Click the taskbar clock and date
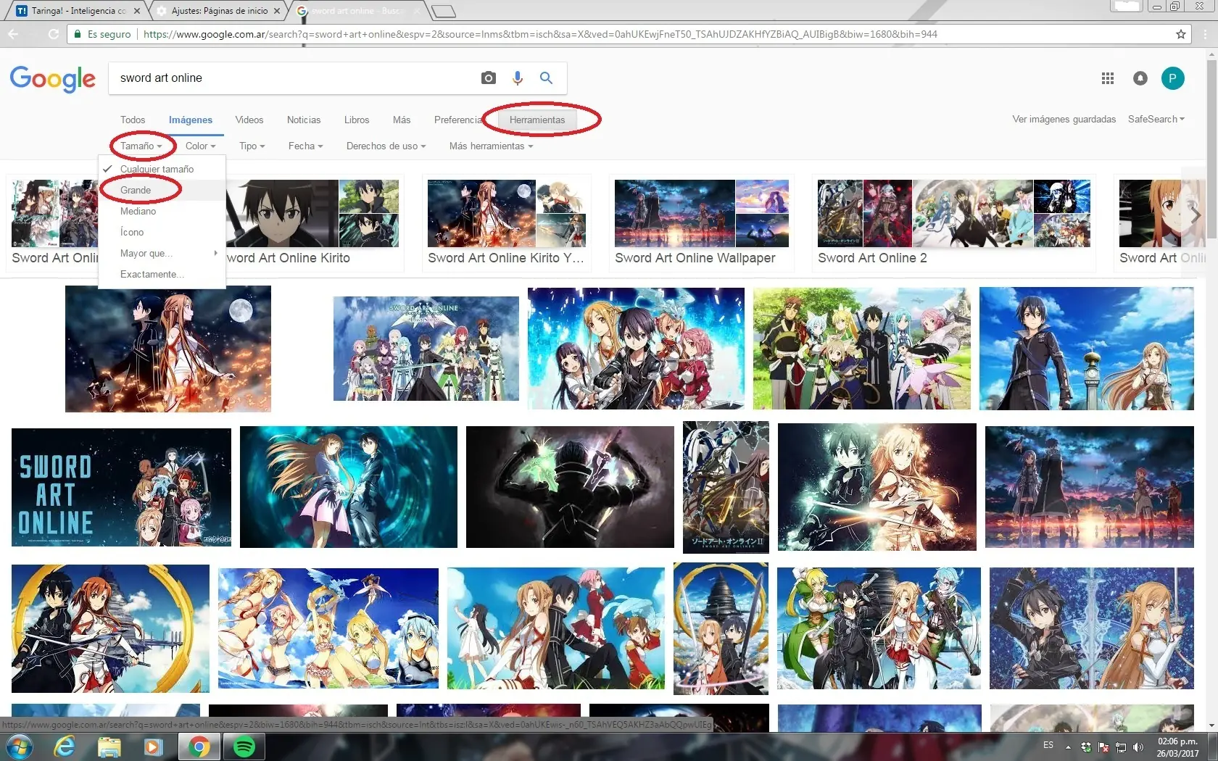 [1177, 747]
